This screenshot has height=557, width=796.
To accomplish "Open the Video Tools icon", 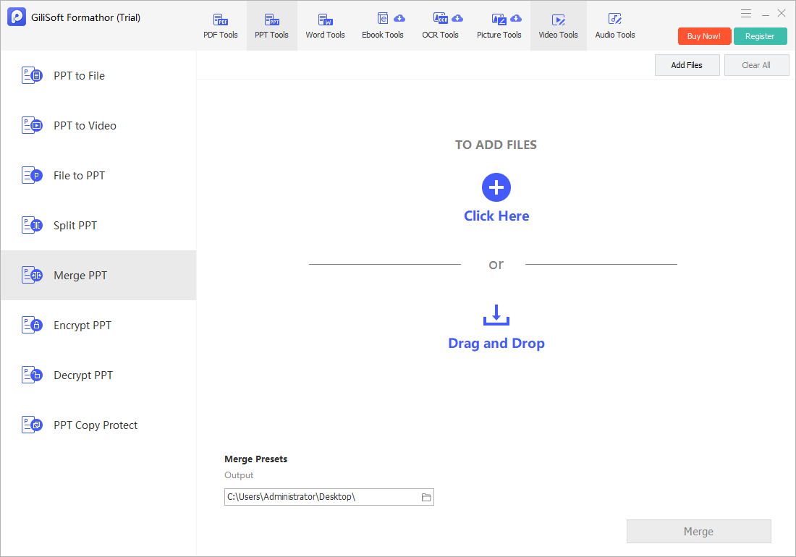I will 558,20.
